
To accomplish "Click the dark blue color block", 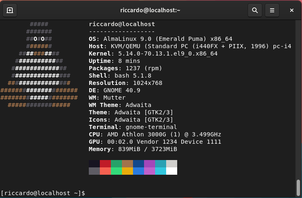I will [x=138, y=164].
